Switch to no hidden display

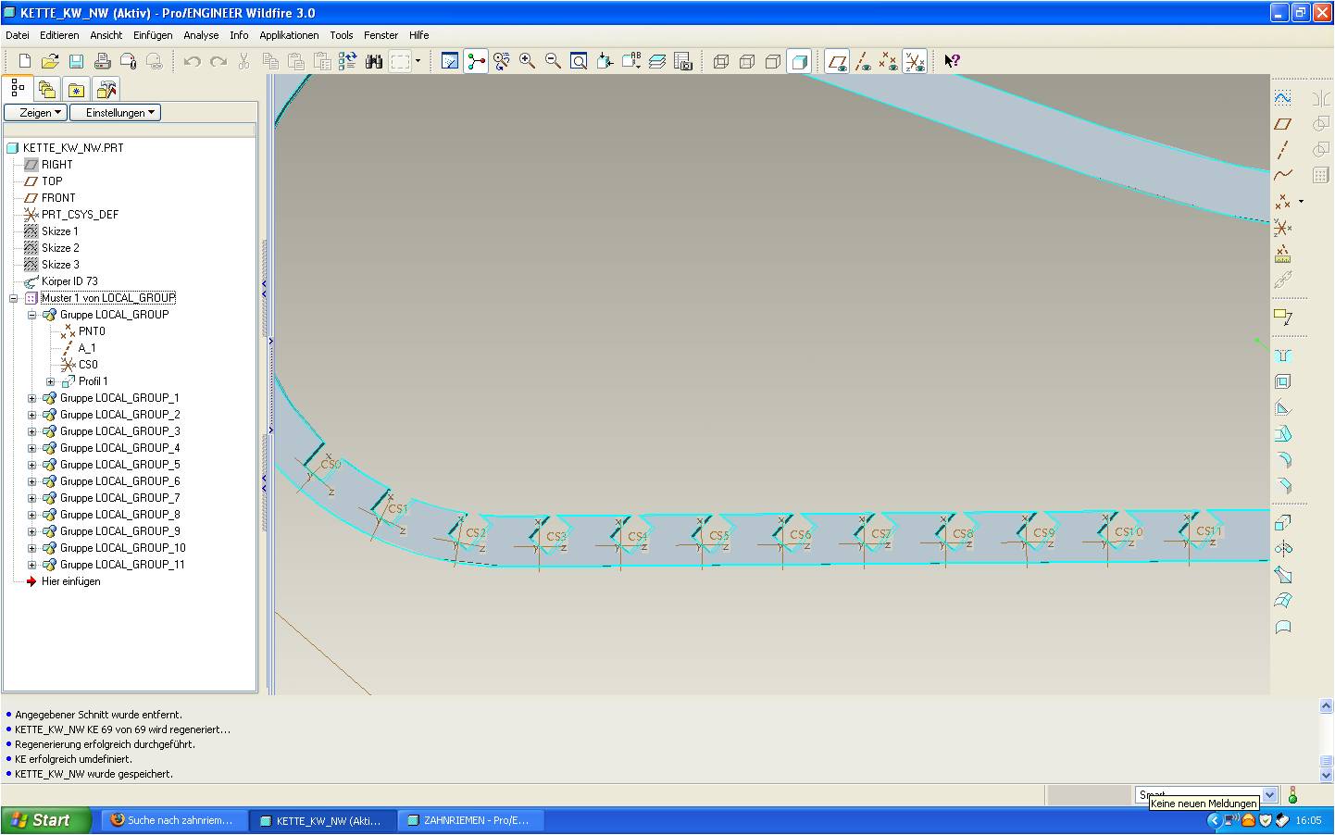click(x=773, y=61)
